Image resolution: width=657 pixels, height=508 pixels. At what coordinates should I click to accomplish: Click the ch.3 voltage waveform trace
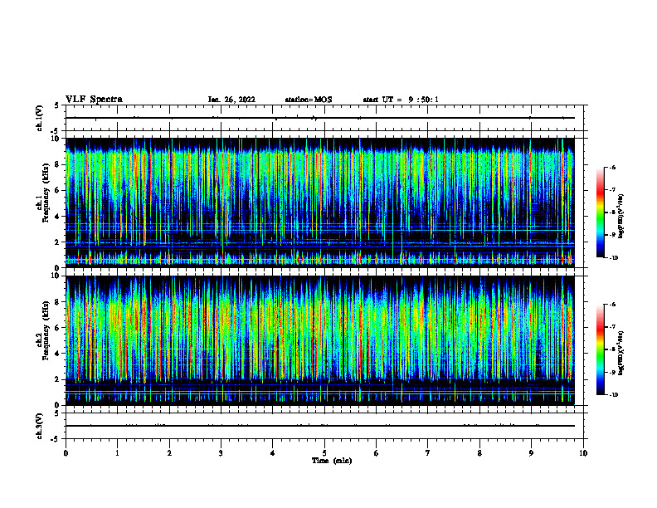point(320,426)
